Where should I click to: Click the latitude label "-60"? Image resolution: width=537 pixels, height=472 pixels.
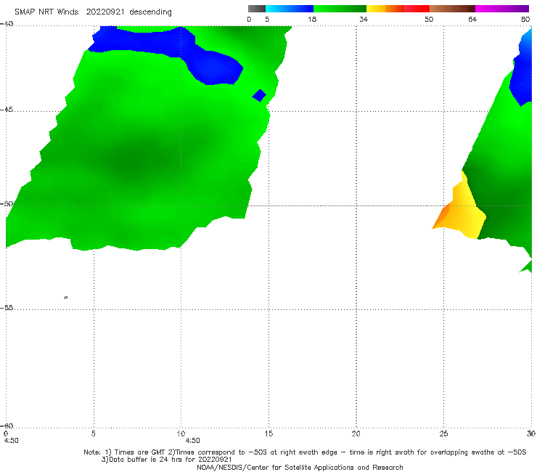coord(7,426)
